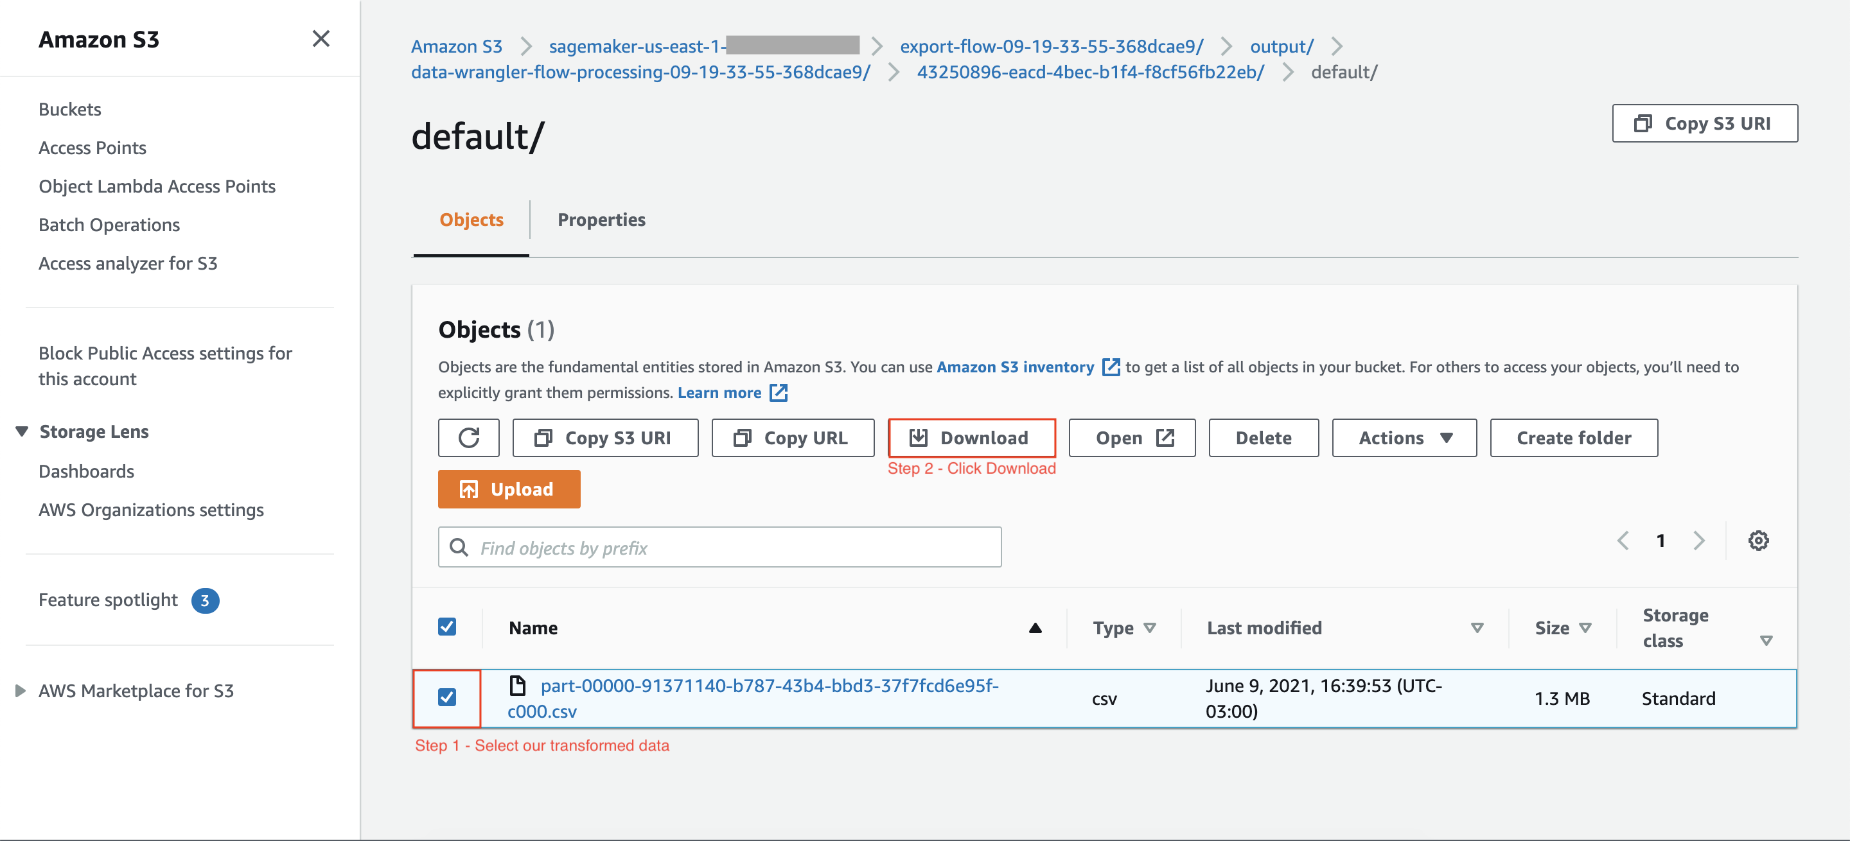Open Access Points in sidebar

pos(92,148)
